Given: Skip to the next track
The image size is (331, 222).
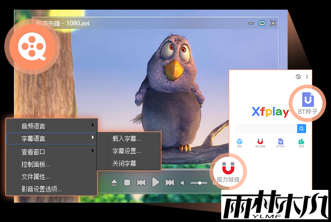Looking at the screenshot, I should pyautogui.click(x=170, y=183).
